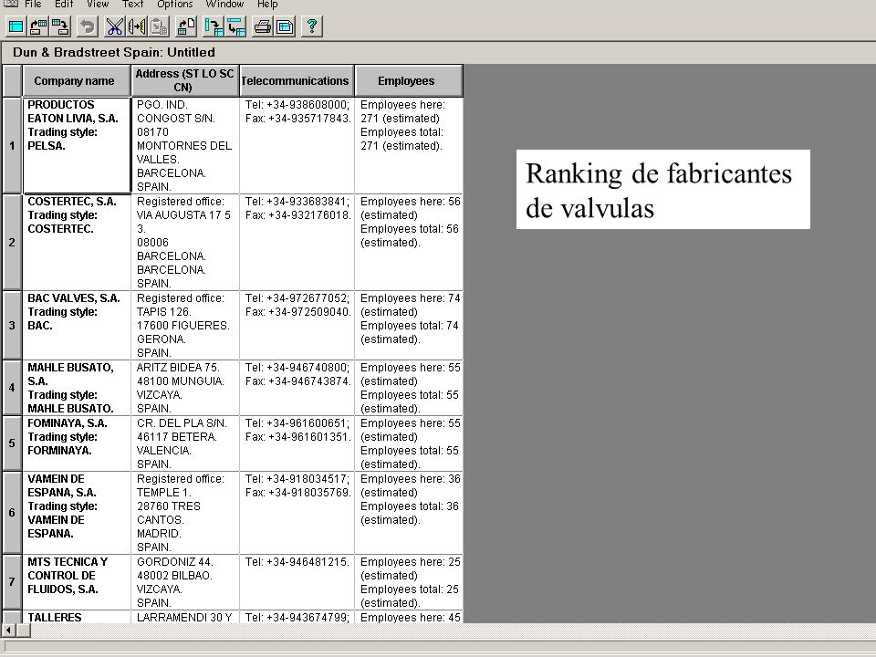Select row header number 3
Image resolution: width=876 pixels, height=657 pixels.
[x=12, y=325]
